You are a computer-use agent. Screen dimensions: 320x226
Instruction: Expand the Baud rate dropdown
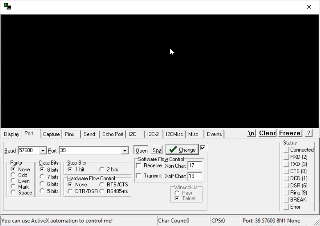[43, 151]
